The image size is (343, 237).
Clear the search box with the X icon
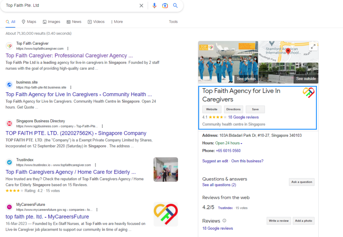click(141, 5)
